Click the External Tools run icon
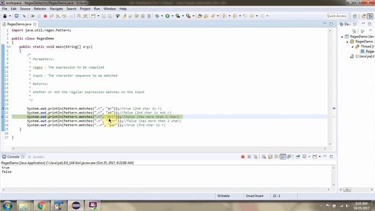This screenshot has width=375, height=211. click(189, 16)
